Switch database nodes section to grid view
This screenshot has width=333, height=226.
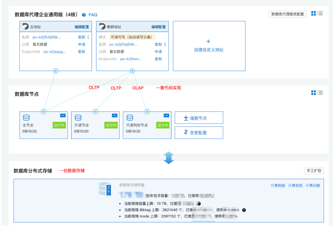(x=314, y=93)
